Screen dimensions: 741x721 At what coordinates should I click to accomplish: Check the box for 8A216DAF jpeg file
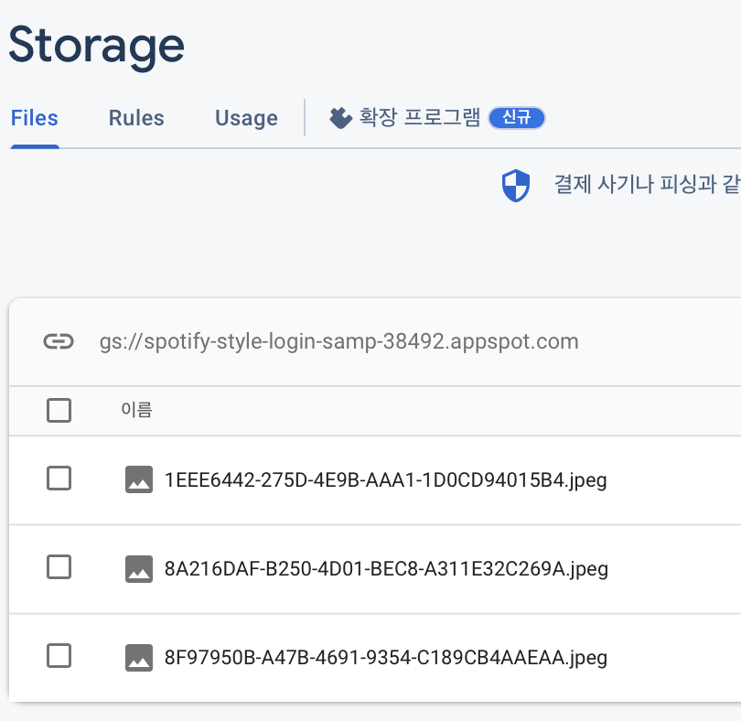pyautogui.click(x=59, y=568)
